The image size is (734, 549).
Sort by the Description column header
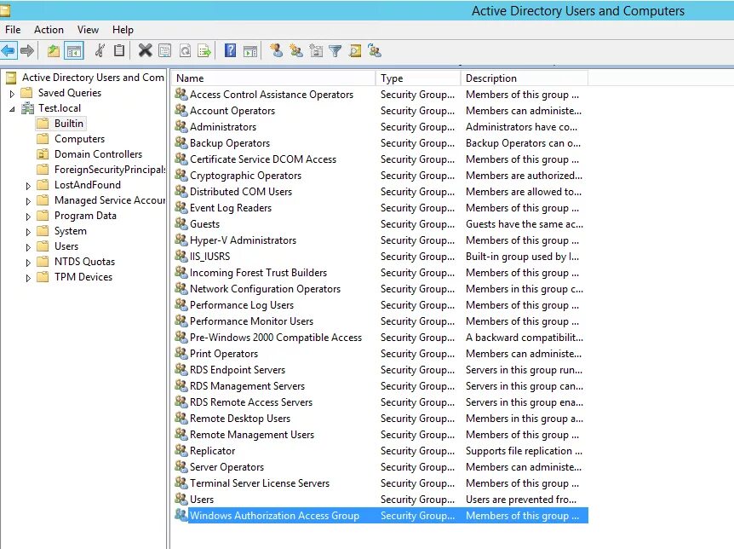(x=525, y=78)
